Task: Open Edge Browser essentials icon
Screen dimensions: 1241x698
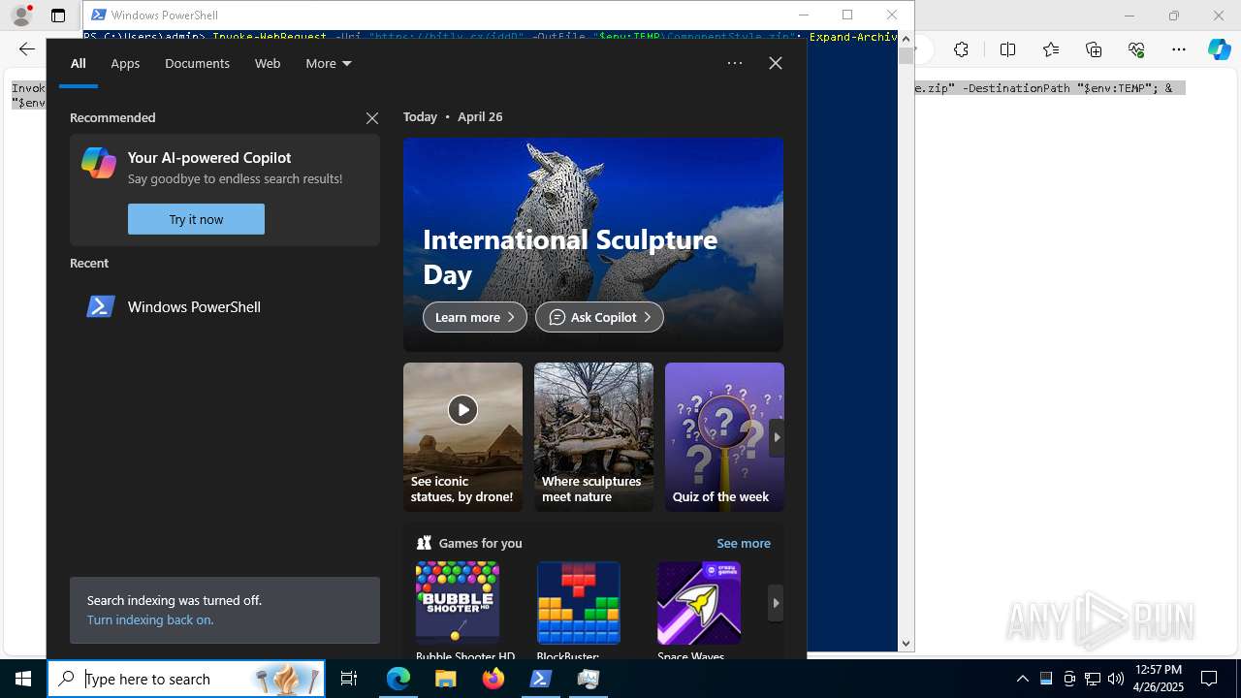Action: [1136, 49]
